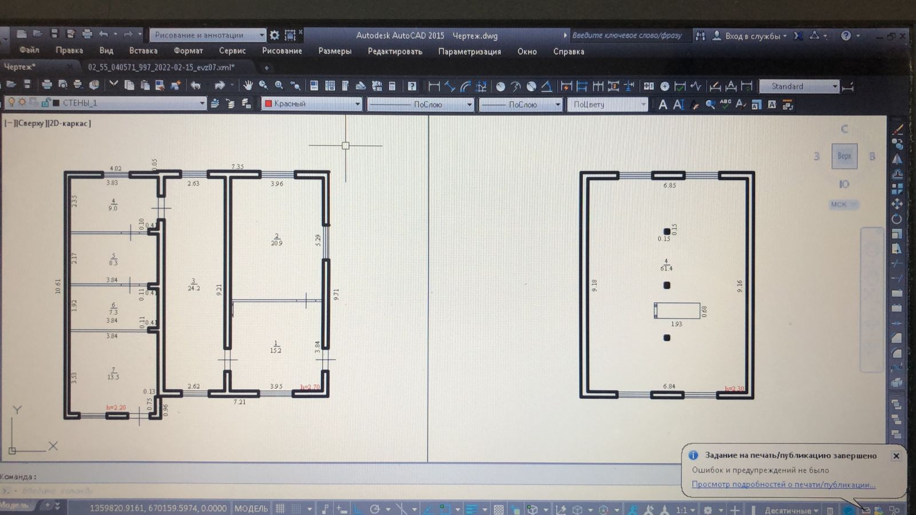Click the red color swatch beside Красный

coord(267,104)
